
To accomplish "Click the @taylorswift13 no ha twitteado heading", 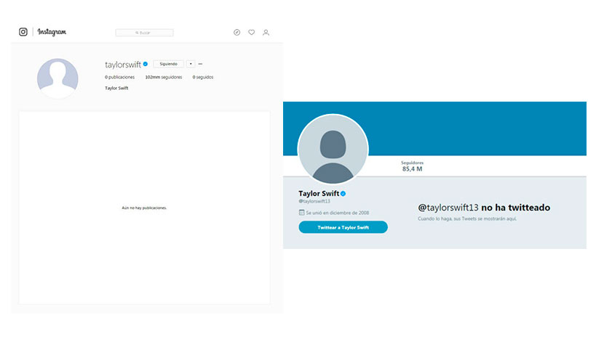I will click(x=484, y=208).
